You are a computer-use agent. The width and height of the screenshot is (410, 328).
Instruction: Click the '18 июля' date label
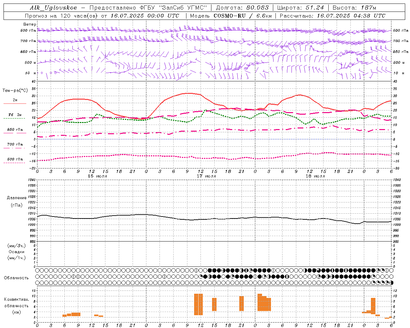point(315,176)
